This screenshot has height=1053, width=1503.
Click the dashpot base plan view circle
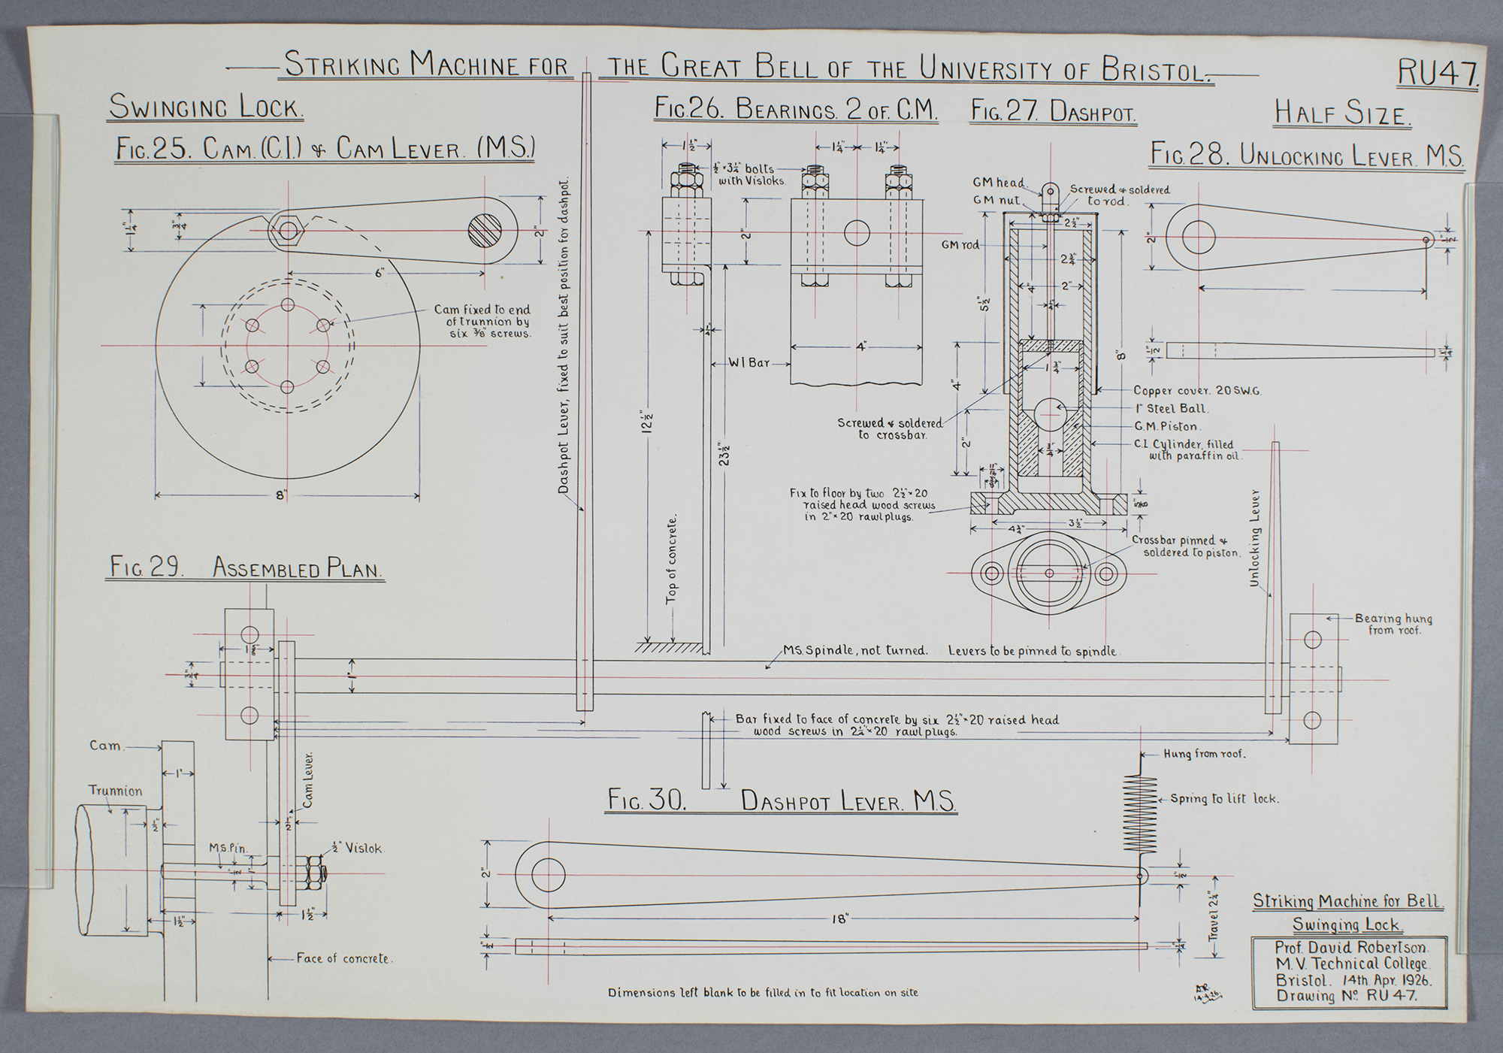coord(1050,574)
